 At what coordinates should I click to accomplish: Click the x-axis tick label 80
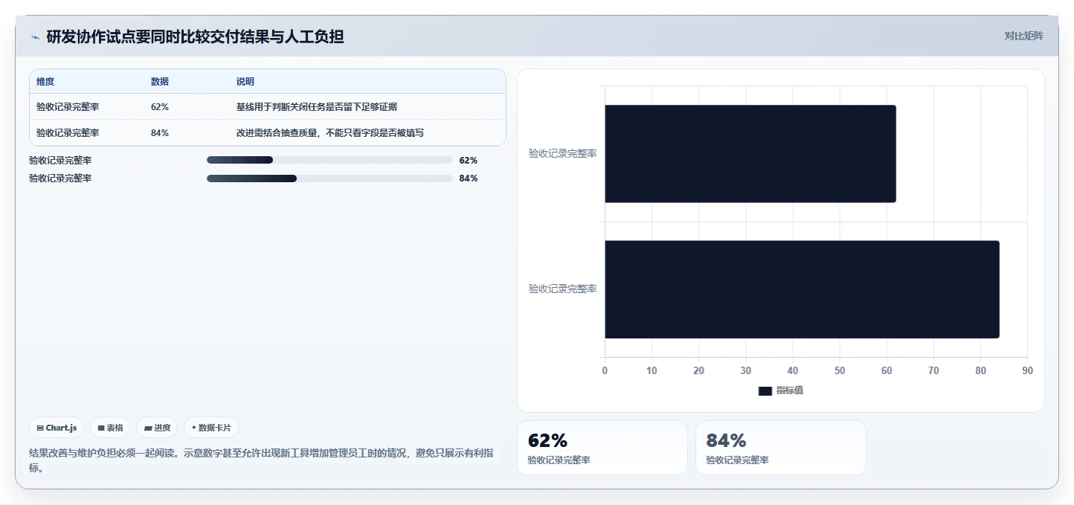click(980, 370)
